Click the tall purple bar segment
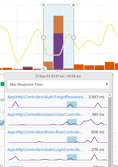Image resolution: width=118 pixels, height=167 pixels. pos(58,51)
